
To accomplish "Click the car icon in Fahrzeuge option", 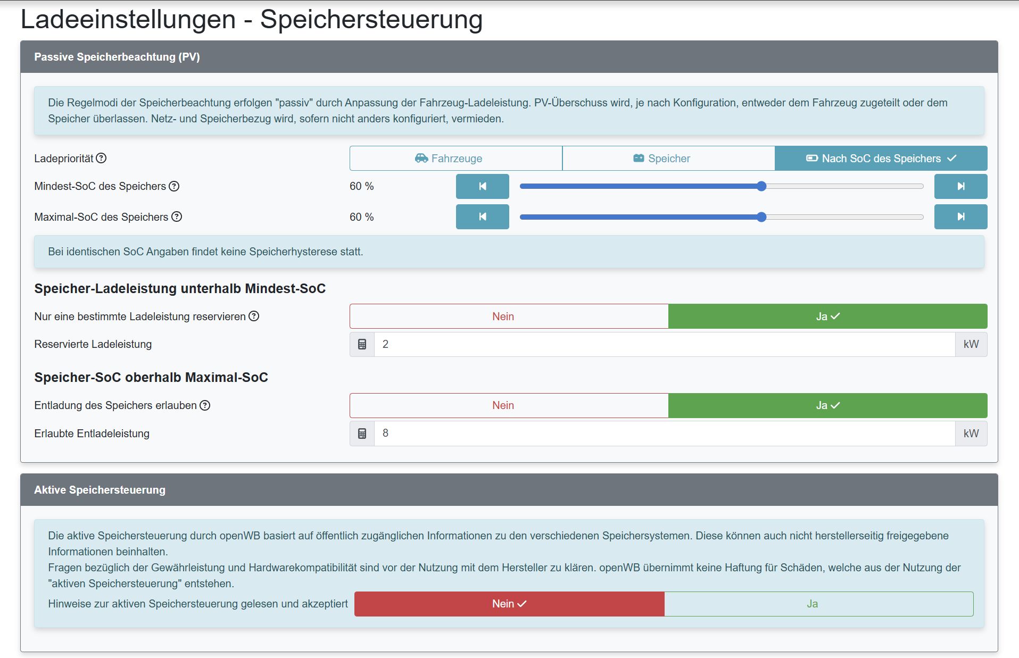I will coord(421,158).
